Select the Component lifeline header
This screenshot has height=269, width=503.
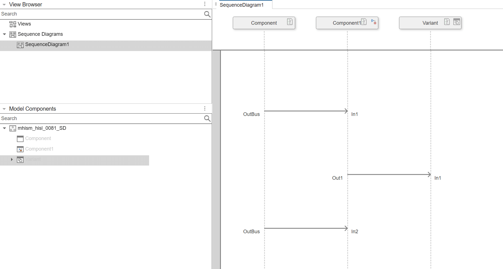[264, 23]
